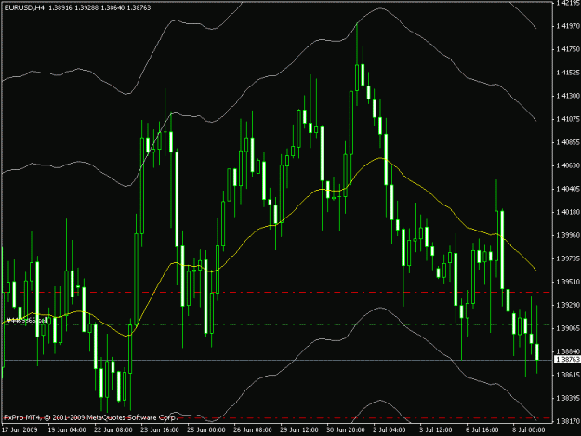581x436 pixels.
Task: Select the sell order label on chart
Action: [27, 320]
